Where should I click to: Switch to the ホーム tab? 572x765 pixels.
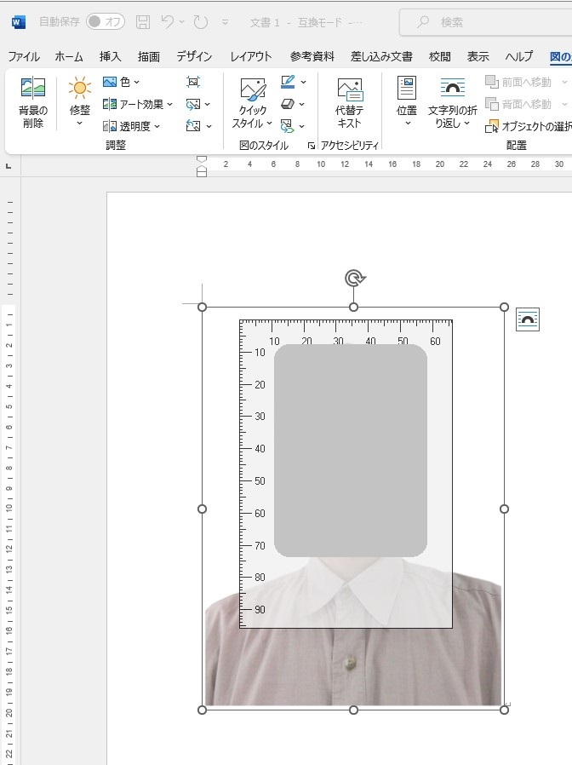(69, 56)
